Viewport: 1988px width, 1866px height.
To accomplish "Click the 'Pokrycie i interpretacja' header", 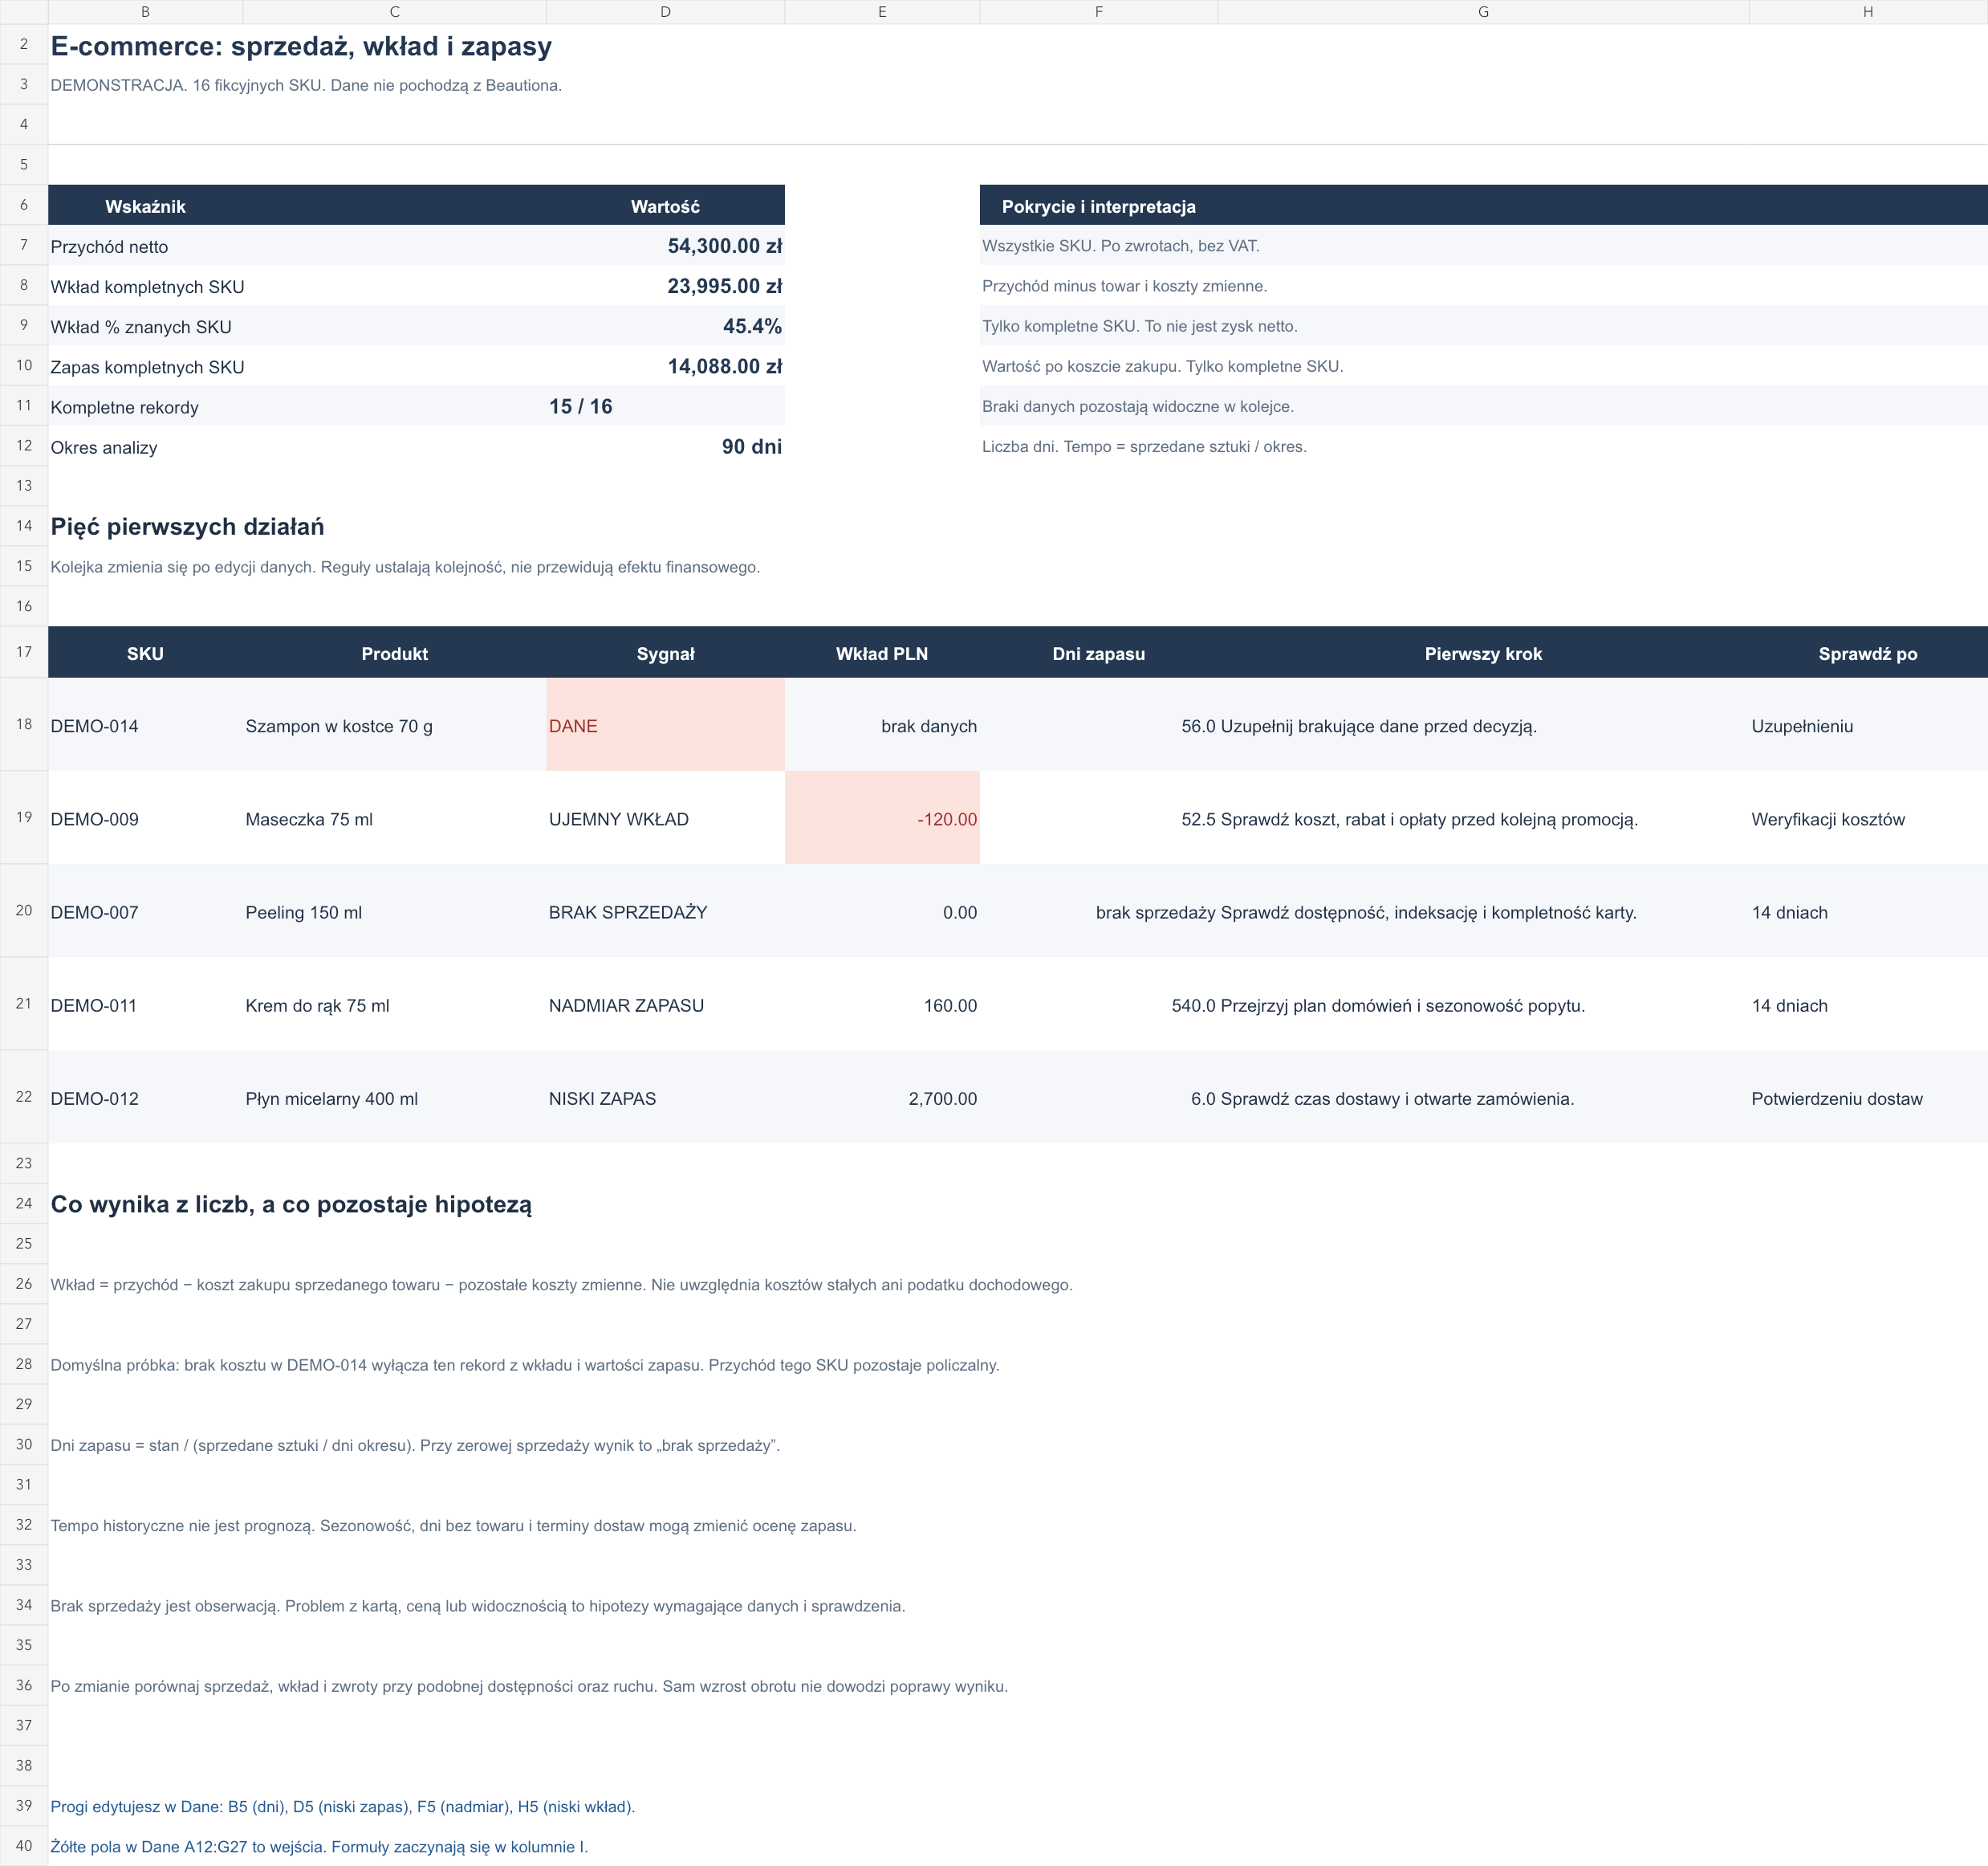I will [x=1098, y=206].
